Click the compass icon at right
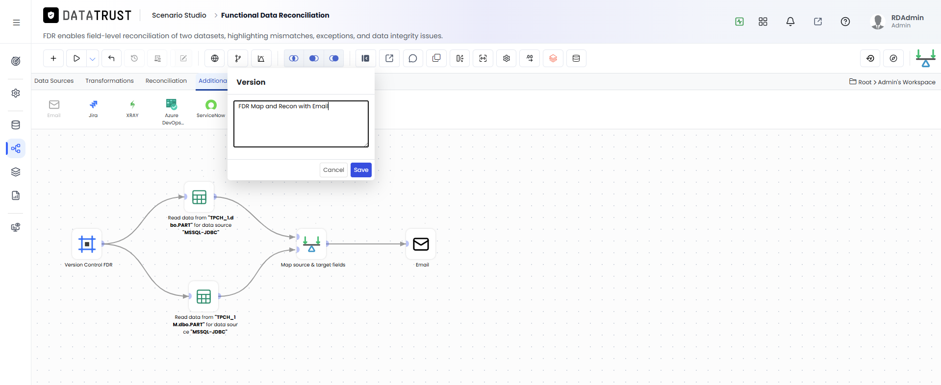This screenshot has width=941, height=385. tap(893, 58)
